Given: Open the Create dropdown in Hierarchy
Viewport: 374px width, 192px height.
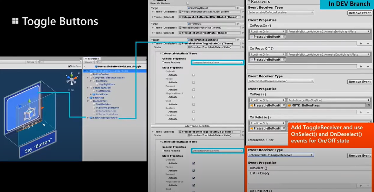Looking at the screenshot, I should [89, 62].
